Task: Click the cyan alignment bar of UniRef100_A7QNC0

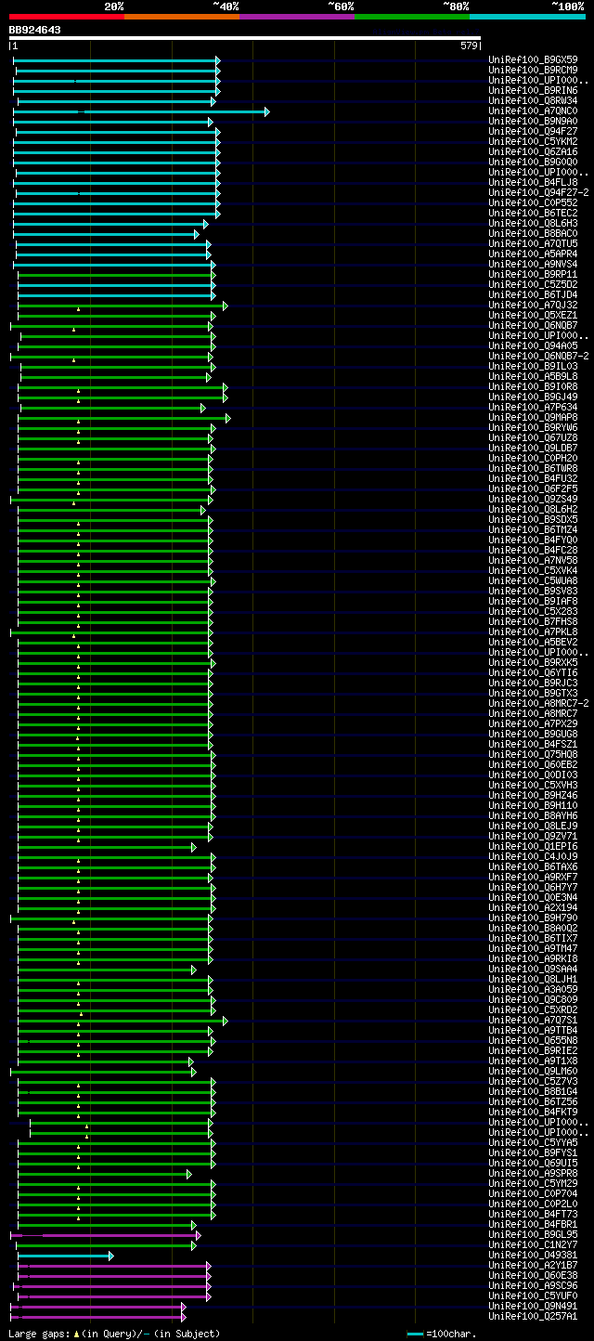Action: point(141,111)
